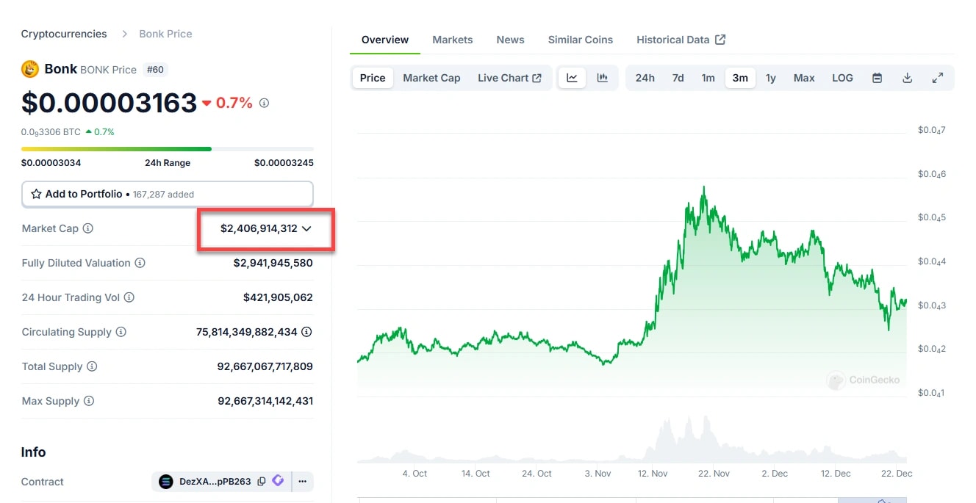Switch to line chart view icon
Screen dimensions: 976x503
[572, 78]
